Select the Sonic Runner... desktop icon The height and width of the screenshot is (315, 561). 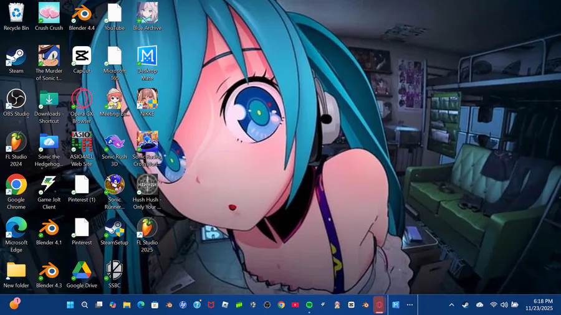[115, 192]
